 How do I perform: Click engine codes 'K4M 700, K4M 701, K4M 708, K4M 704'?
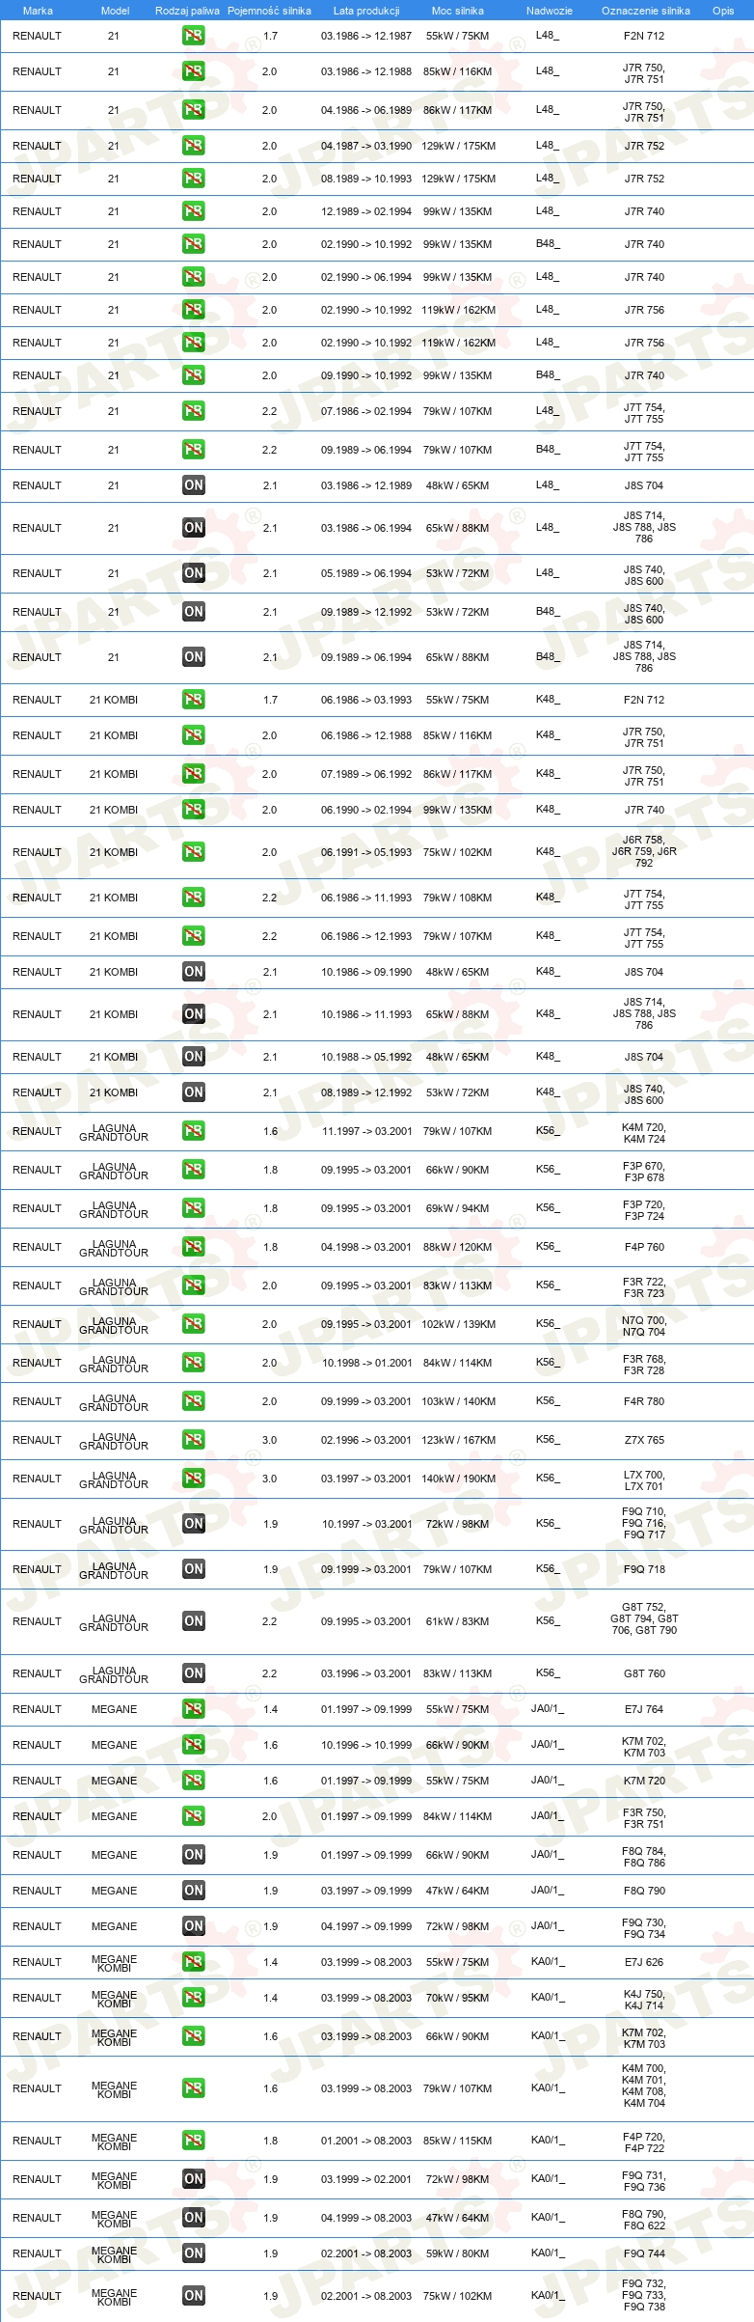[x=644, y=2086]
